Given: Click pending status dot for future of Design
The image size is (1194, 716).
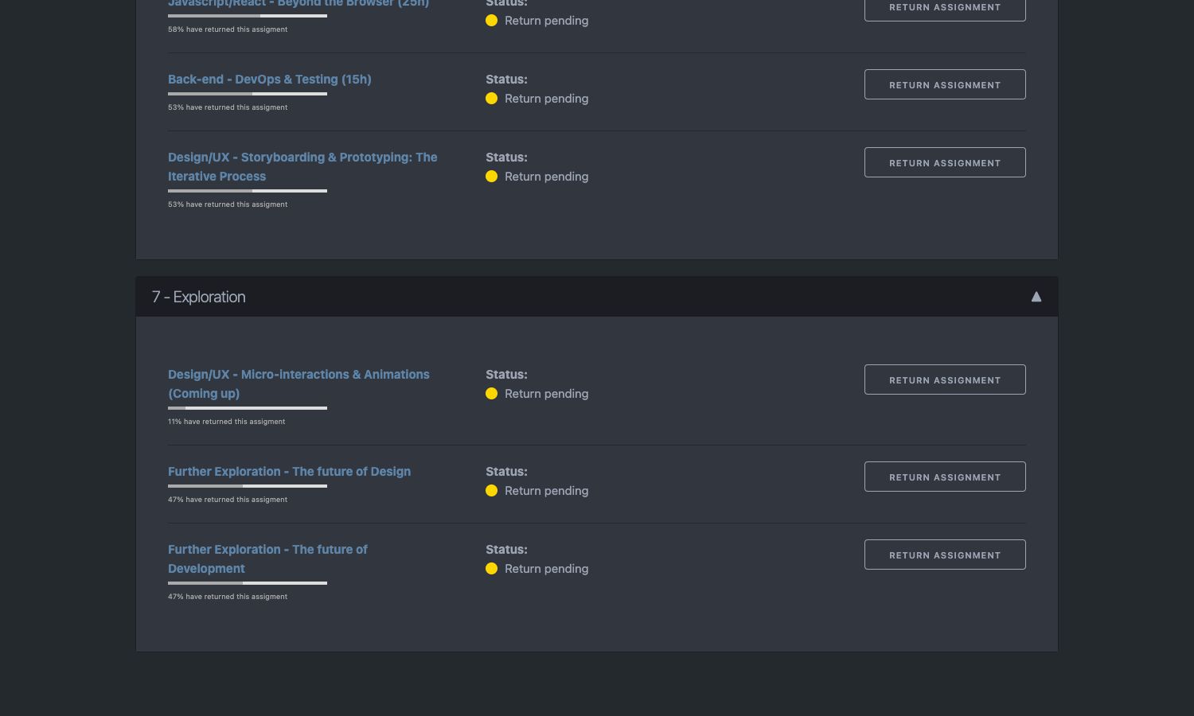Looking at the screenshot, I should tap(491, 491).
